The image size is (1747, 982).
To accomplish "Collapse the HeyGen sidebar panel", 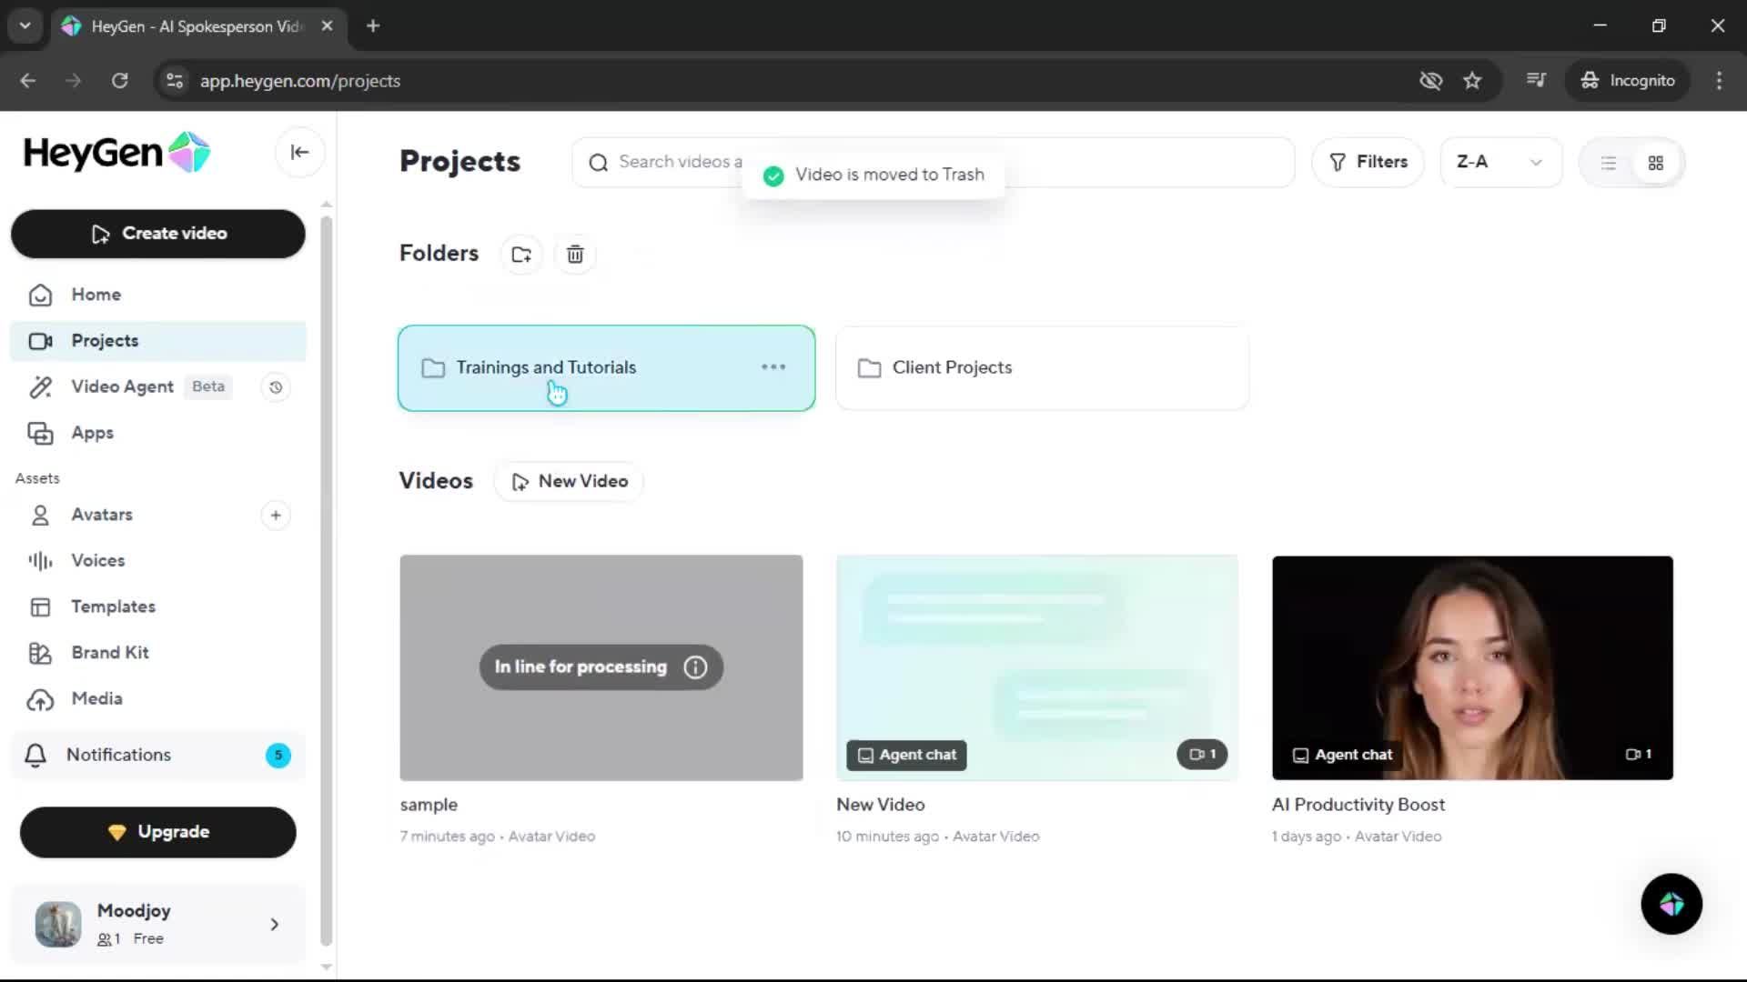I will pos(299,153).
